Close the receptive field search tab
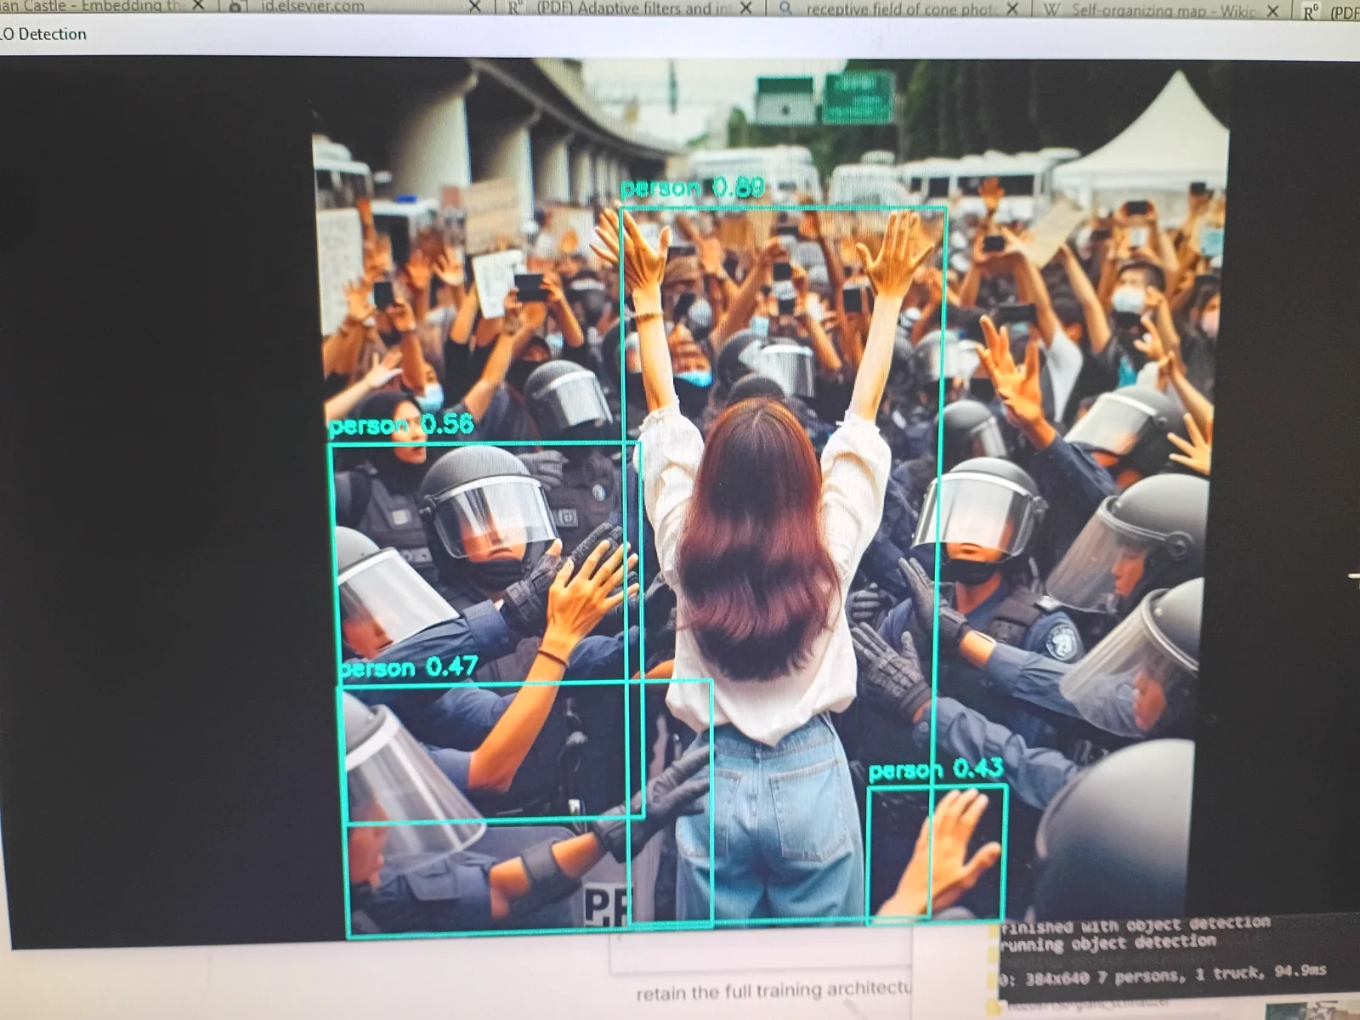The image size is (1360, 1020). [1012, 9]
